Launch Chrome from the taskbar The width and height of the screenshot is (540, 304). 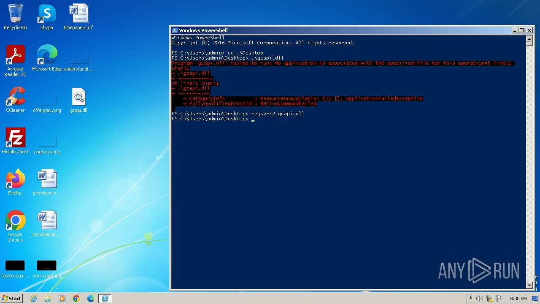coord(76,299)
